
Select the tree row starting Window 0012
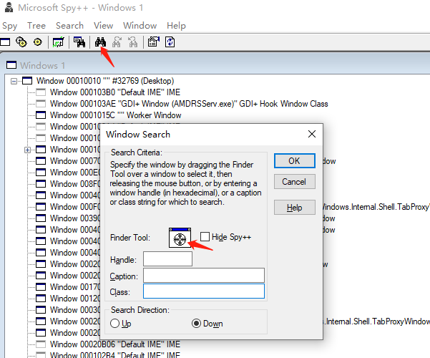point(75,299)
